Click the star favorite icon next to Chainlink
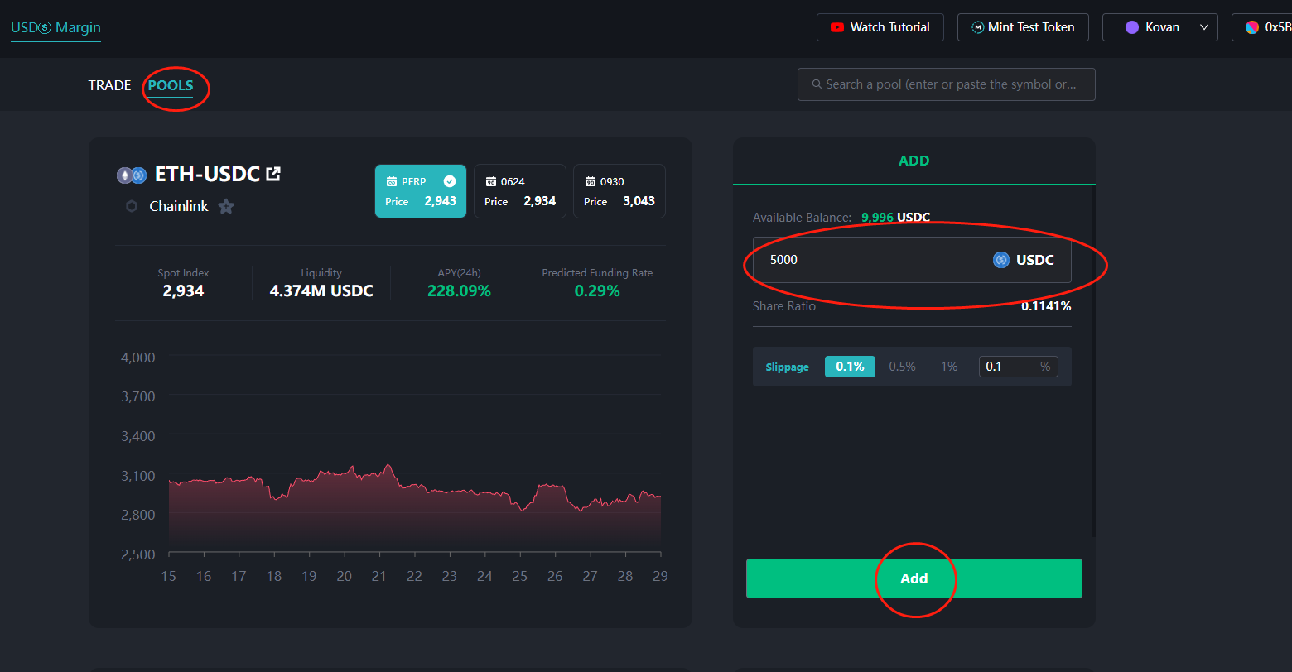 [x=226, y=206]
